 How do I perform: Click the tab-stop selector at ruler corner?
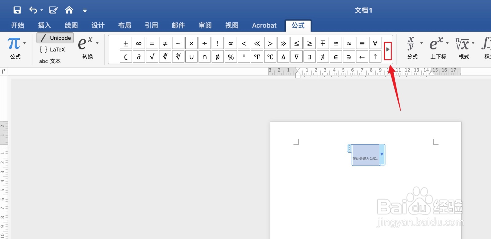point(4,71)
